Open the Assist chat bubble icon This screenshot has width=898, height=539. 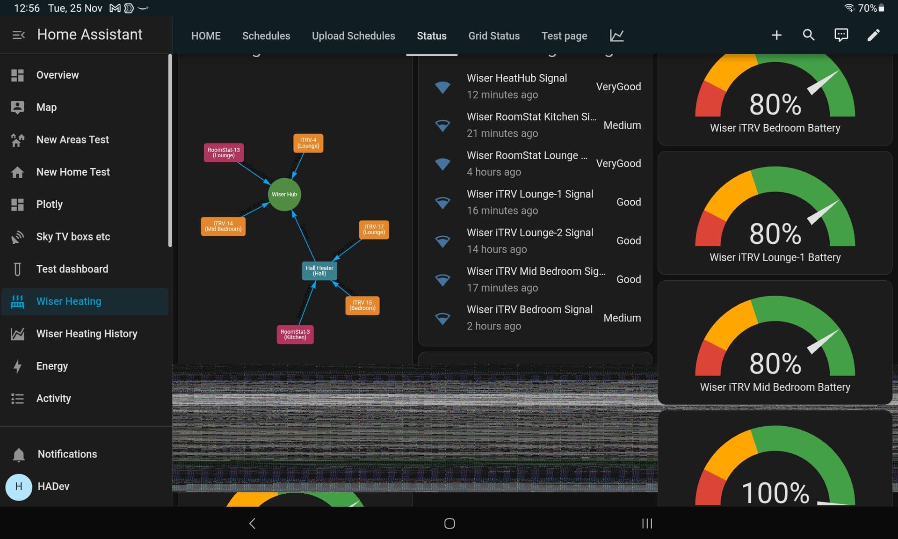tap(841, 35)
